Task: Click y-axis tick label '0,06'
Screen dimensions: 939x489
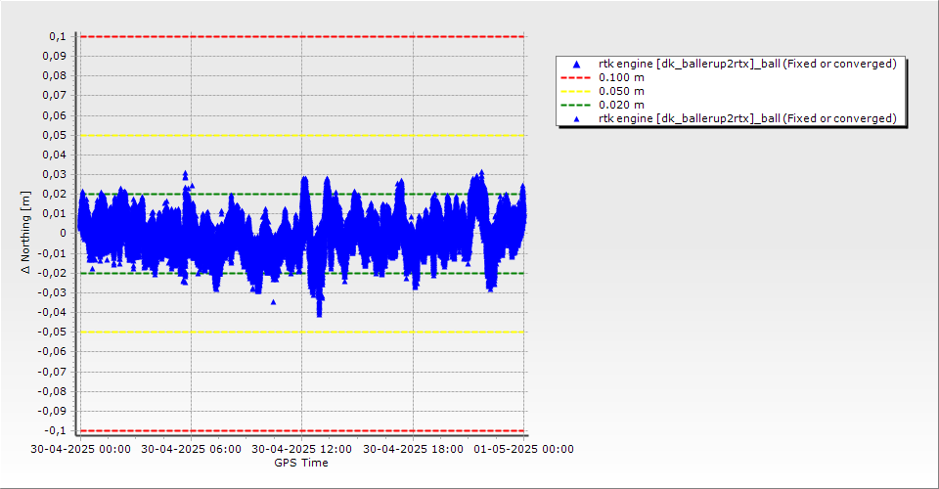Action: point(55,115)
